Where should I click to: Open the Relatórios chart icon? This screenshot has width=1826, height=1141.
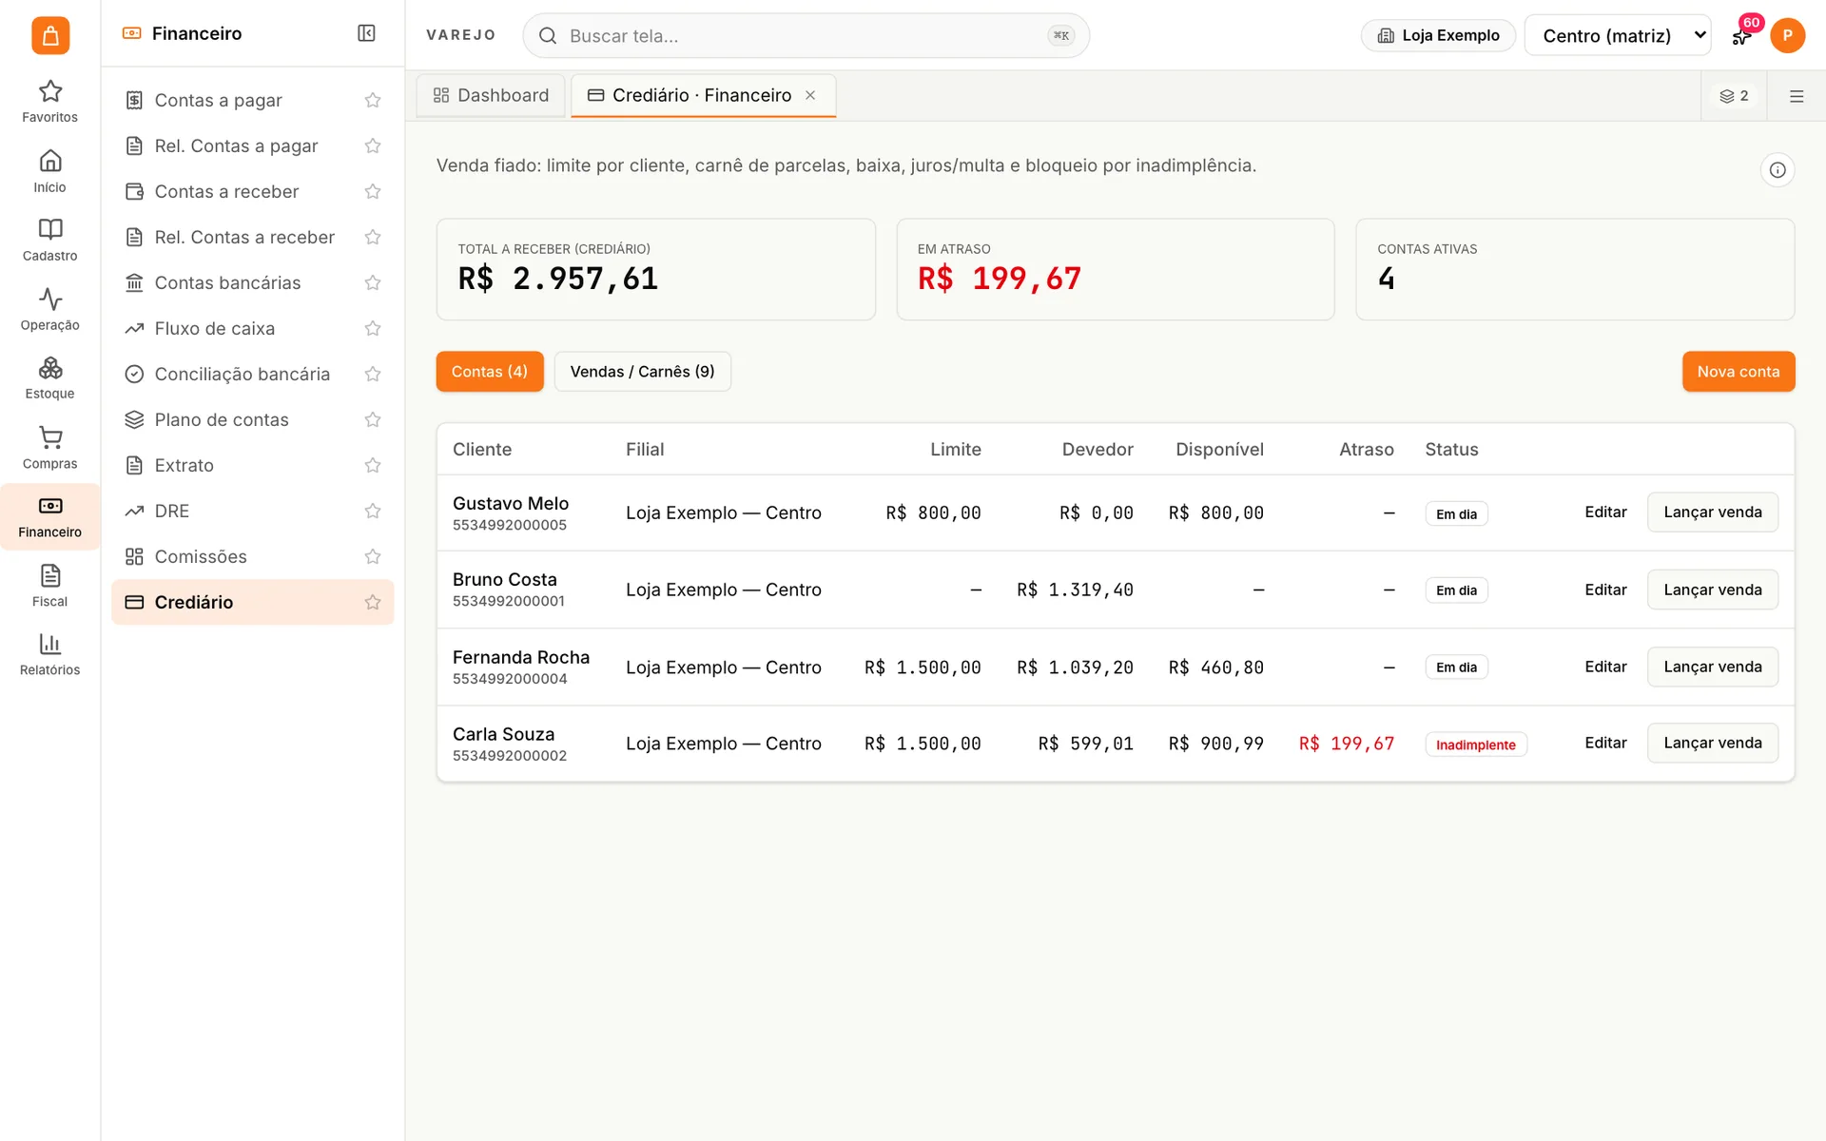click(x=49, y=655)
